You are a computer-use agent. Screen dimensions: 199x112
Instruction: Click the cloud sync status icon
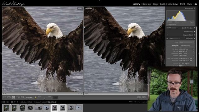pyautogui.click(x=196, y=4)
